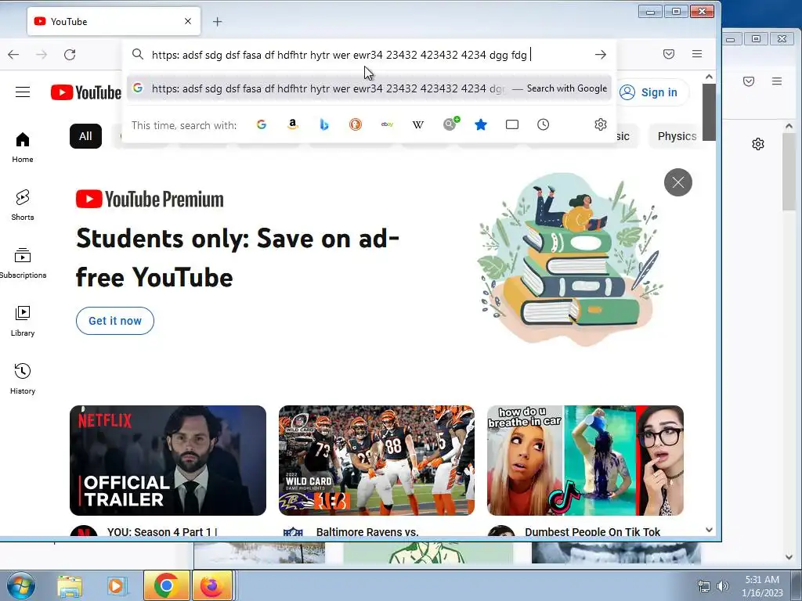Click the volume speaker tray icon

723,586
